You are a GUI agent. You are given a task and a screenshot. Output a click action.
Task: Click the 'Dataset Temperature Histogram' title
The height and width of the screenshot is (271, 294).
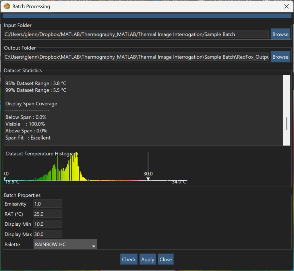[x=42, y=154]
